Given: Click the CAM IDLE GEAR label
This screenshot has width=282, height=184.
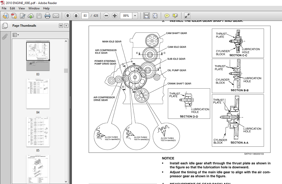Looking at the screenshot, I should [x=177, y=47].
